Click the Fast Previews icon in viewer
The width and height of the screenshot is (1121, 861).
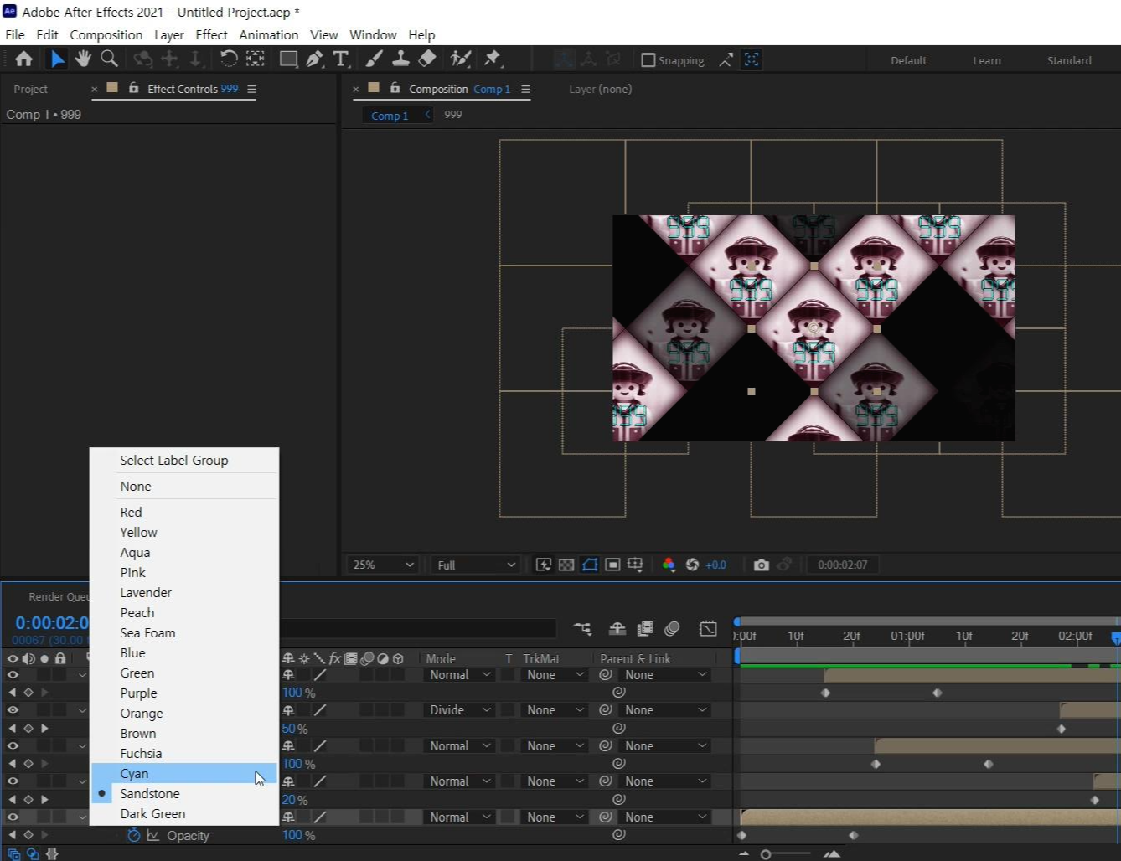tap(544, 565)
